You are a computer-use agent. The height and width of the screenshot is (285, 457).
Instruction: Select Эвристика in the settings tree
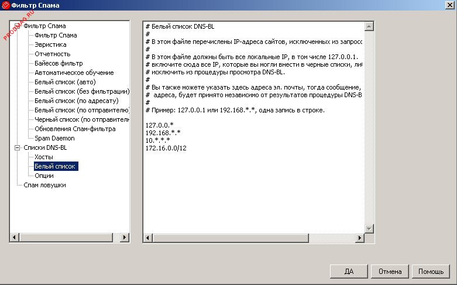(50, 44)
